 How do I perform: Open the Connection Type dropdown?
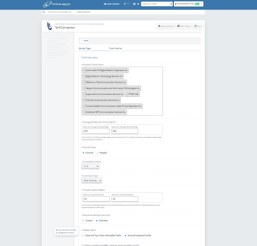92,180
